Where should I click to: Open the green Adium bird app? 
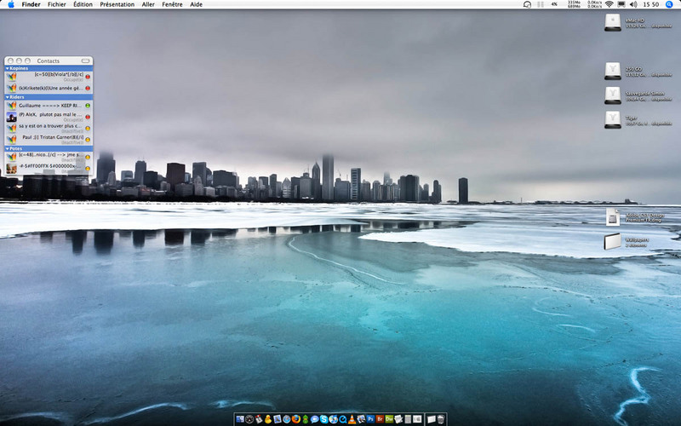tap(306, 419)
